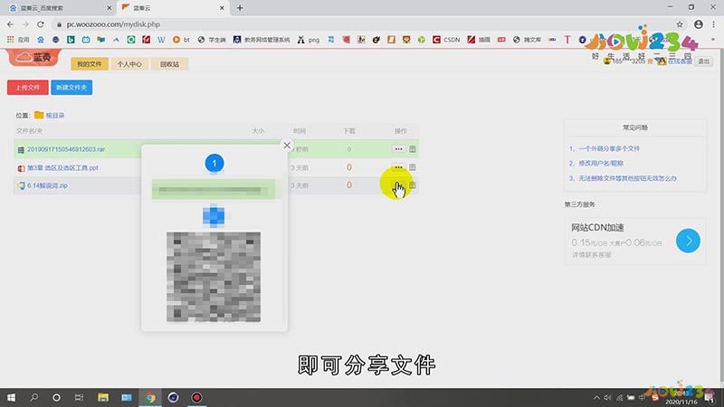The image size is (724, 407).
Task: Open the 教务网络管理系统 bookmark
Action: click(x=262, y=40)
